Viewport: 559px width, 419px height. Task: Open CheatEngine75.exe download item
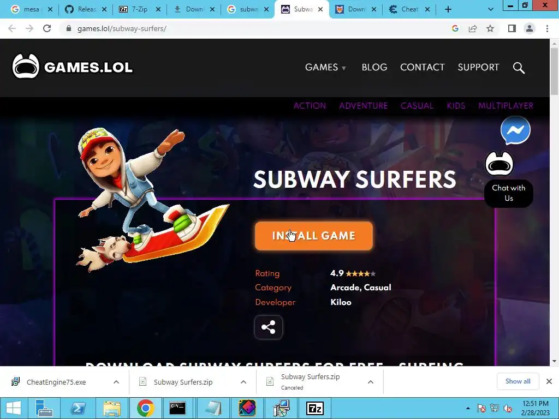(56, 382)
